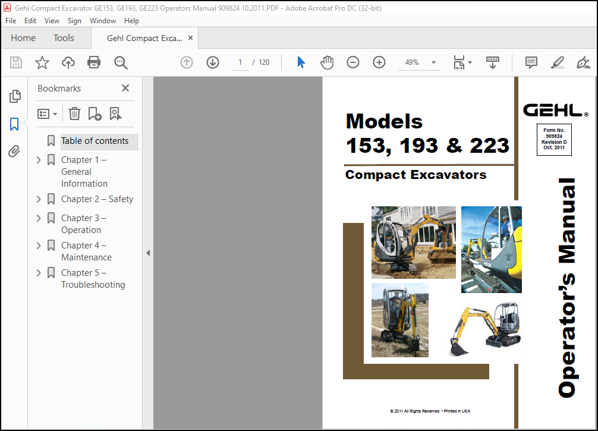The image size is (598, 431).
Task: Collapse the navigation pane with side arrow
Action: tap(148, 253)
